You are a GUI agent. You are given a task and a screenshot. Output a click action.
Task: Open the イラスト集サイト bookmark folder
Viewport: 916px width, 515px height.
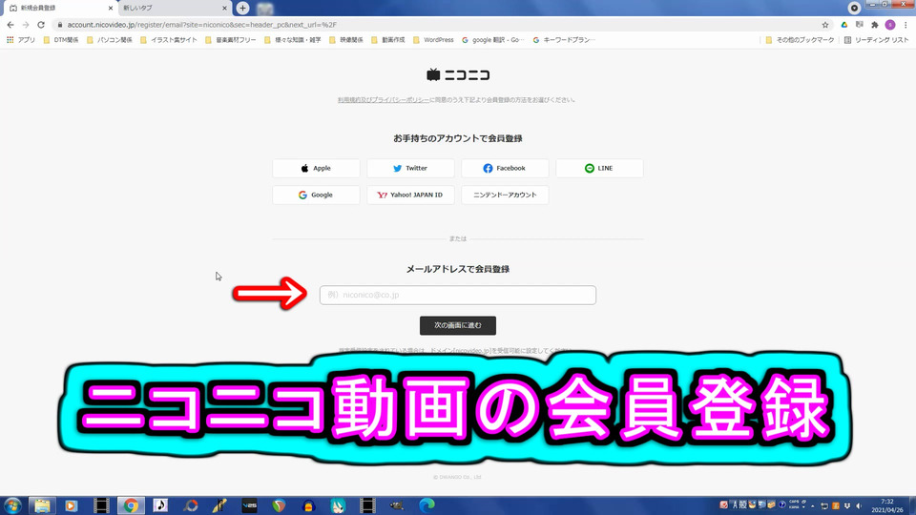click(x=168, y=40)
